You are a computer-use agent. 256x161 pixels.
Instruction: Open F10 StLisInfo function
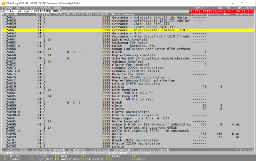(x=92, y=159)
